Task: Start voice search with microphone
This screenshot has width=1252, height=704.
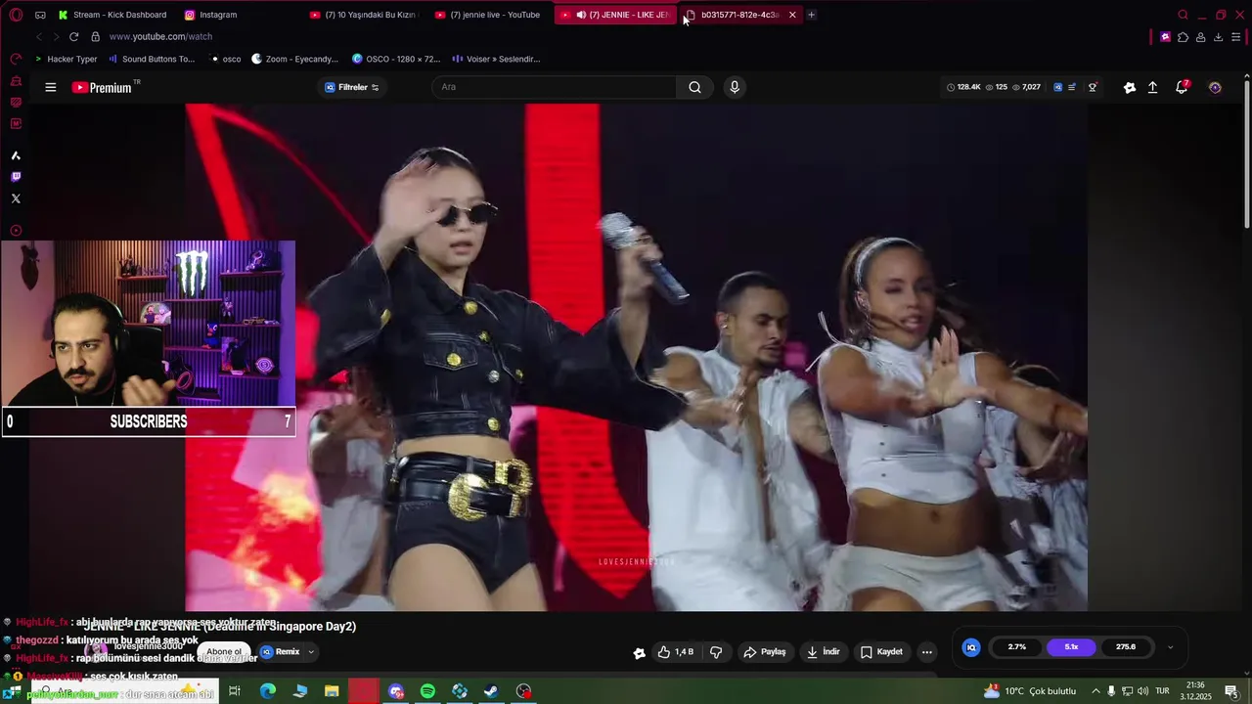Action: [x=734, y=87]
